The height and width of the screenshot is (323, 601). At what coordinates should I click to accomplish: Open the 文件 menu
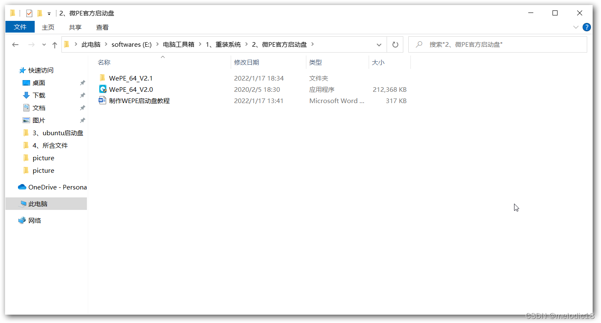20,27
